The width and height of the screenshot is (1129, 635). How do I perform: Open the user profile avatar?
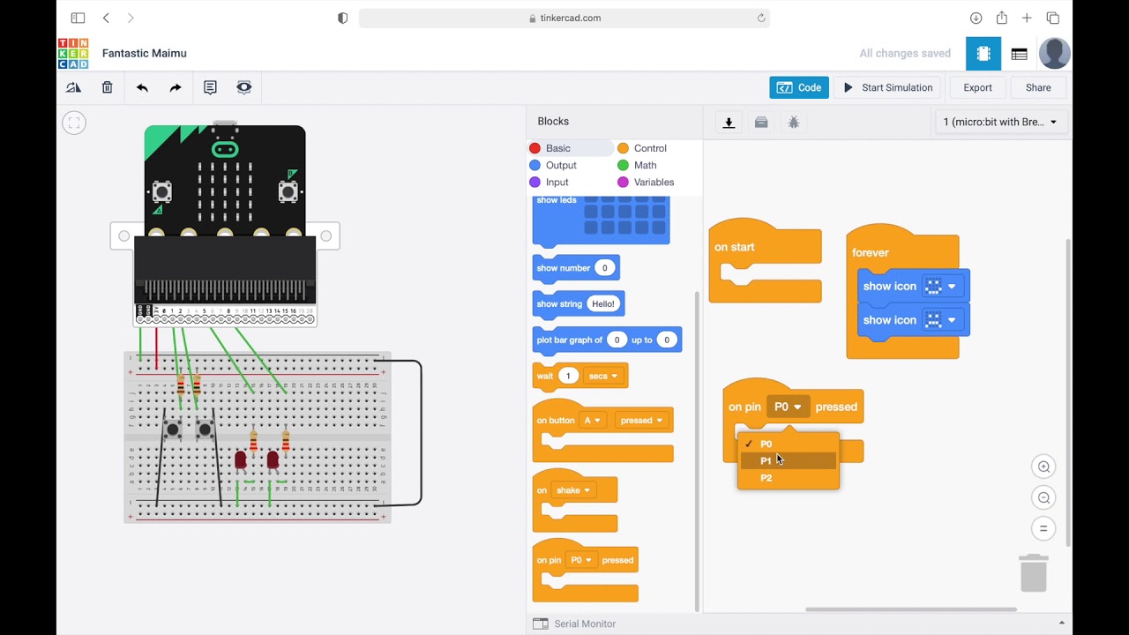(x=1055, y=54)
